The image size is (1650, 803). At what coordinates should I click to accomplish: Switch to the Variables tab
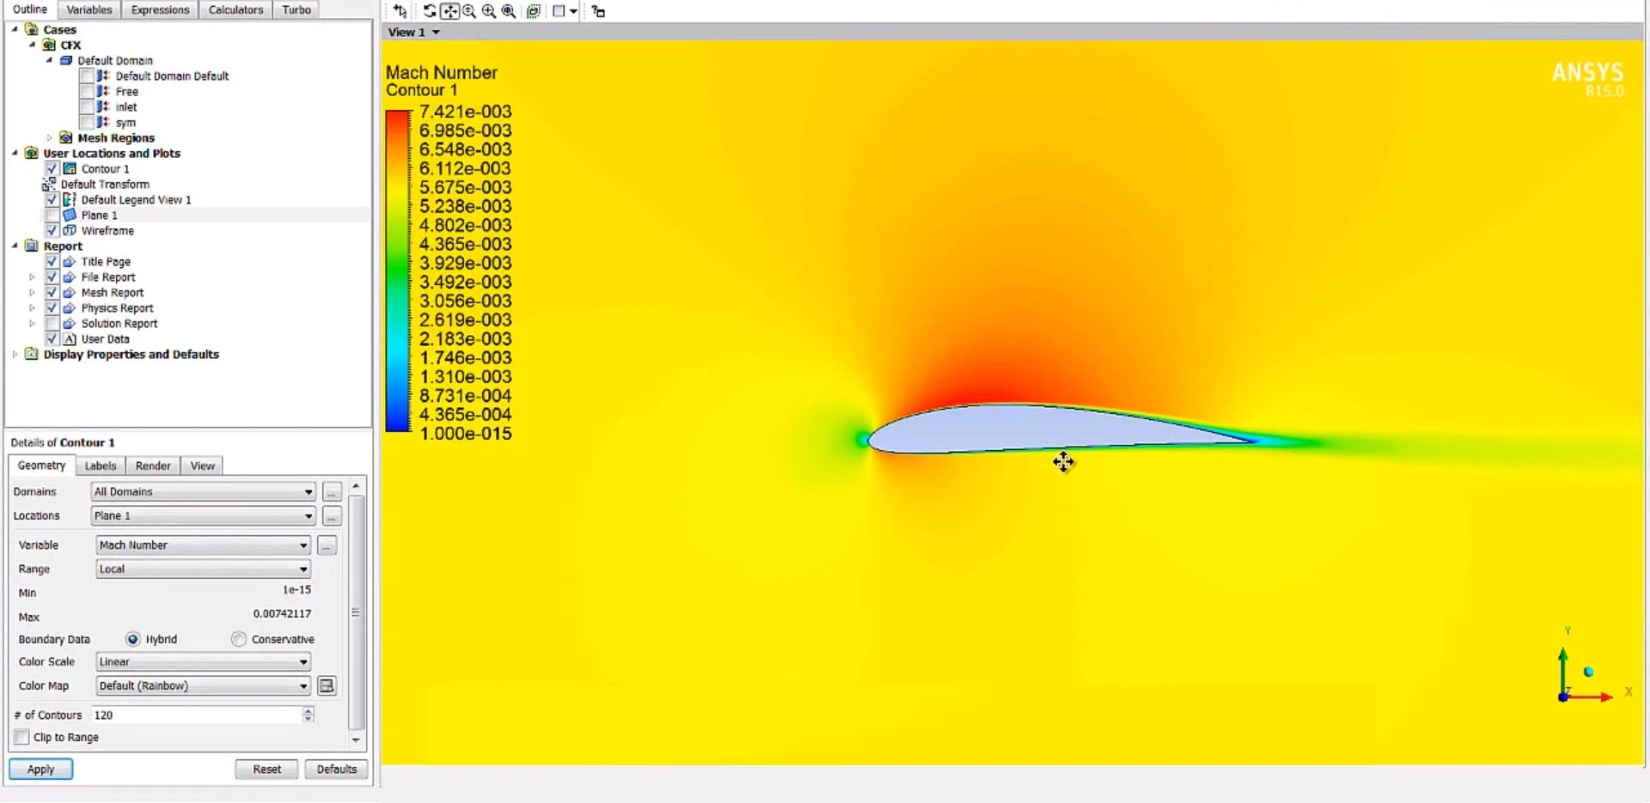89,9
